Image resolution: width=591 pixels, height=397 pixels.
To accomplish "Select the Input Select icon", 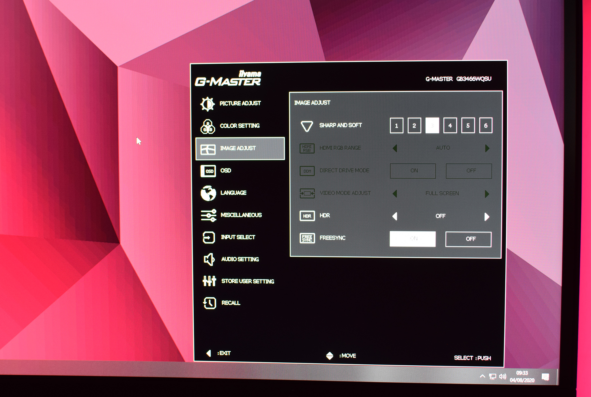I will (209, 238).
